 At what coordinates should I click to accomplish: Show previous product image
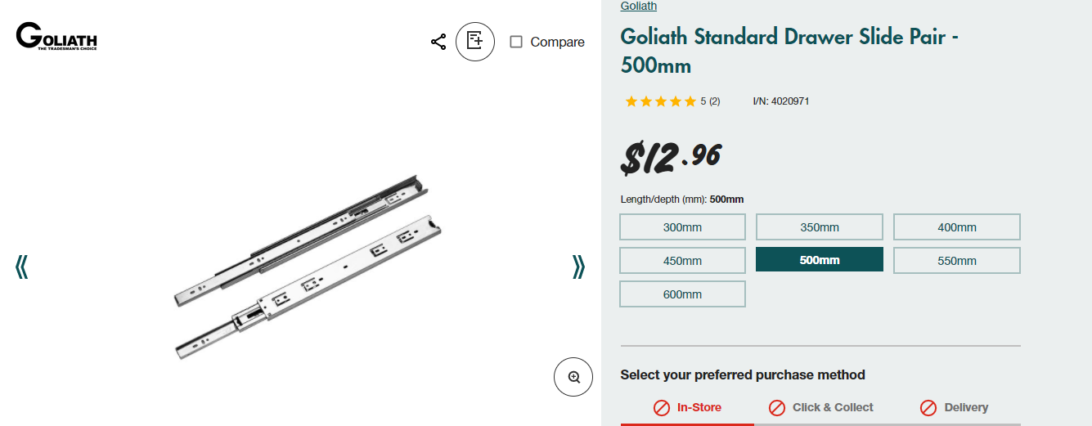(22, 267)
